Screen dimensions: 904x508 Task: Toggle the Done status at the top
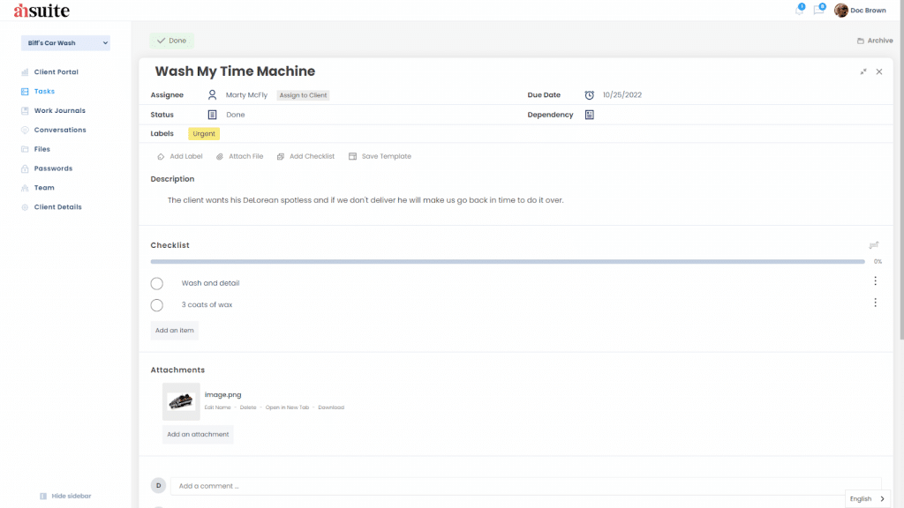pos(171,41)
